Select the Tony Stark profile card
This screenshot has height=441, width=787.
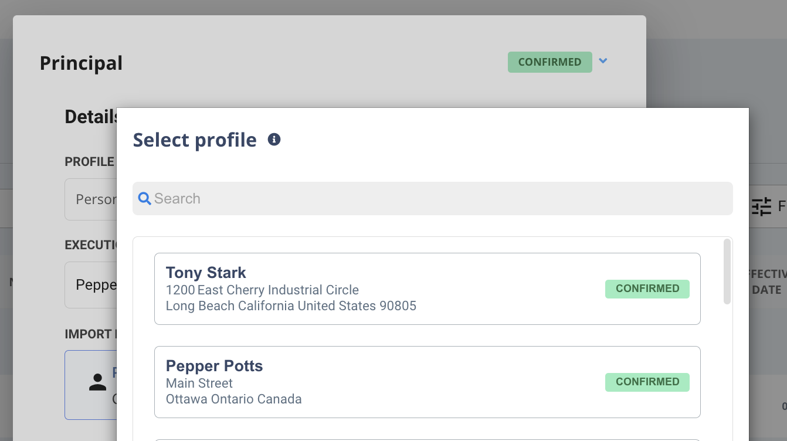(428, 289)
